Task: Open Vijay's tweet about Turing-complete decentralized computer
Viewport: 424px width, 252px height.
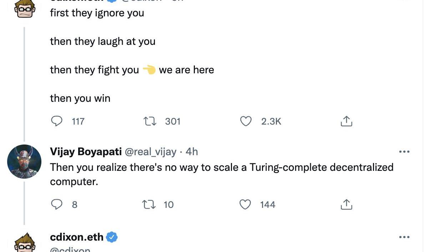Action: click(221, 174)
